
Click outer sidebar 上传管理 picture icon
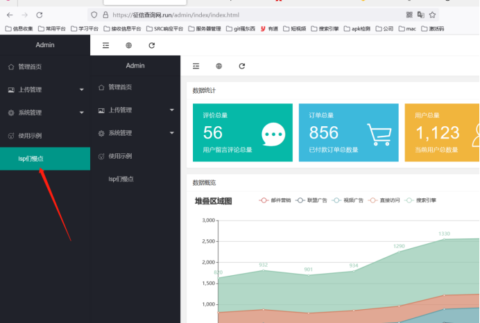click(11, 90)
